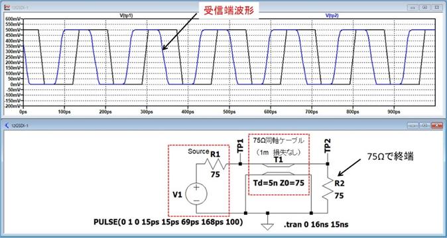The image size is (447, 238).
Task: Click the TP1 net label
Action: (x=240, y=146)
